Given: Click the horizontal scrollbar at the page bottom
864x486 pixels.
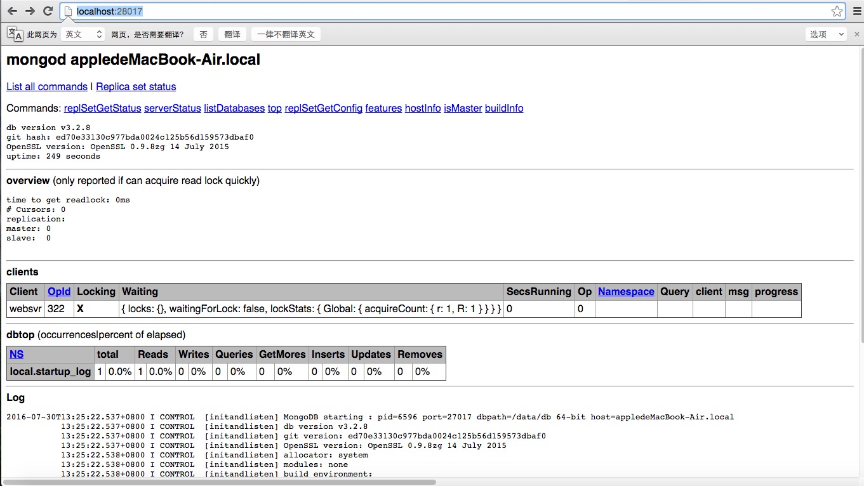Looking at the screenshot, I should click(219, 482).
